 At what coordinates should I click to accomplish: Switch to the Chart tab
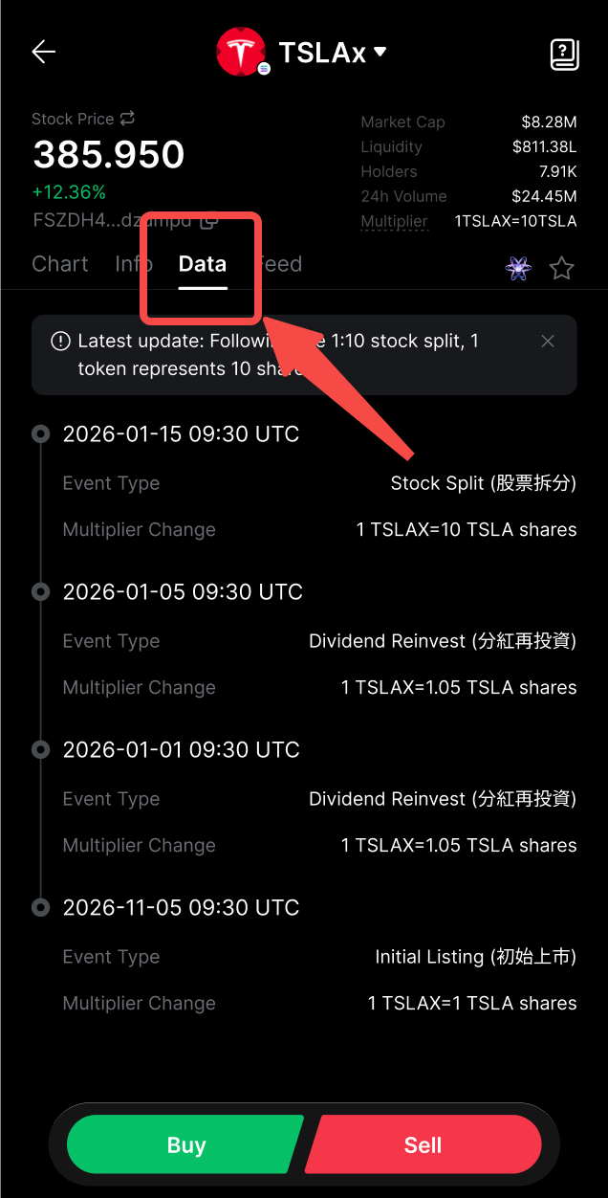point(60,264)
